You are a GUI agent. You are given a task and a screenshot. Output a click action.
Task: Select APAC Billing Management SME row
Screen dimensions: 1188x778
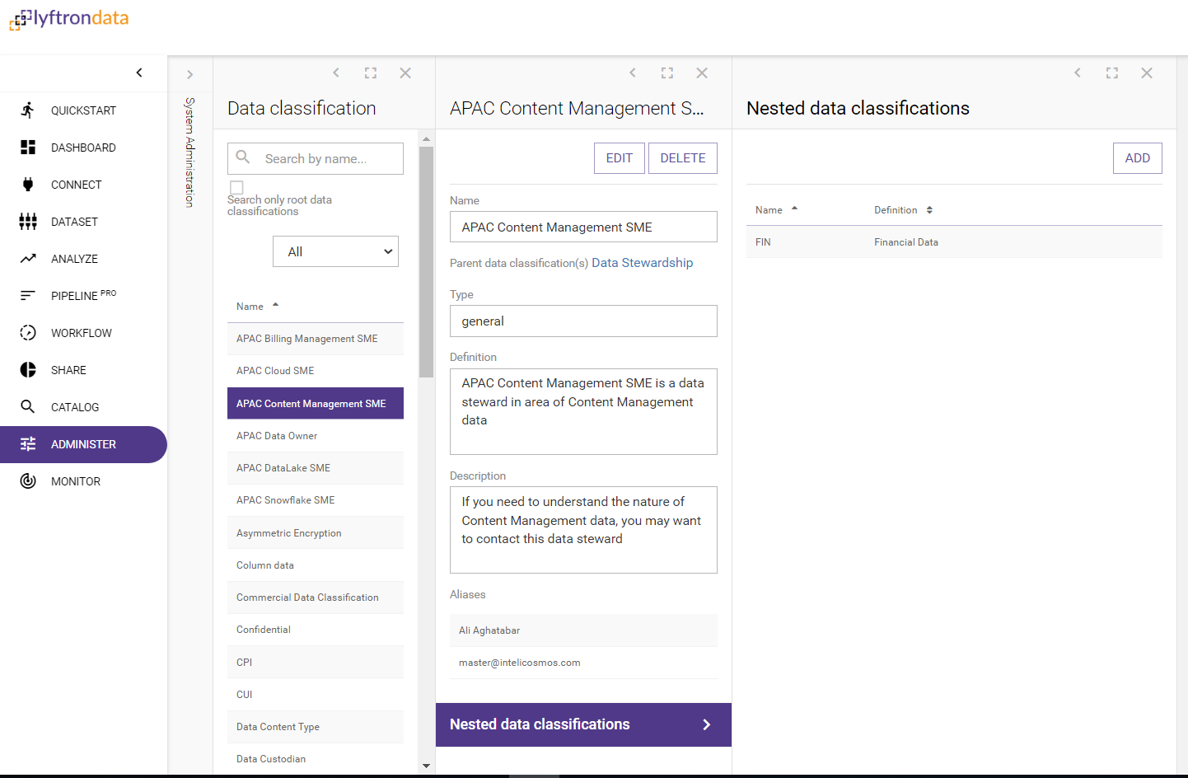(x=316, y=339)
